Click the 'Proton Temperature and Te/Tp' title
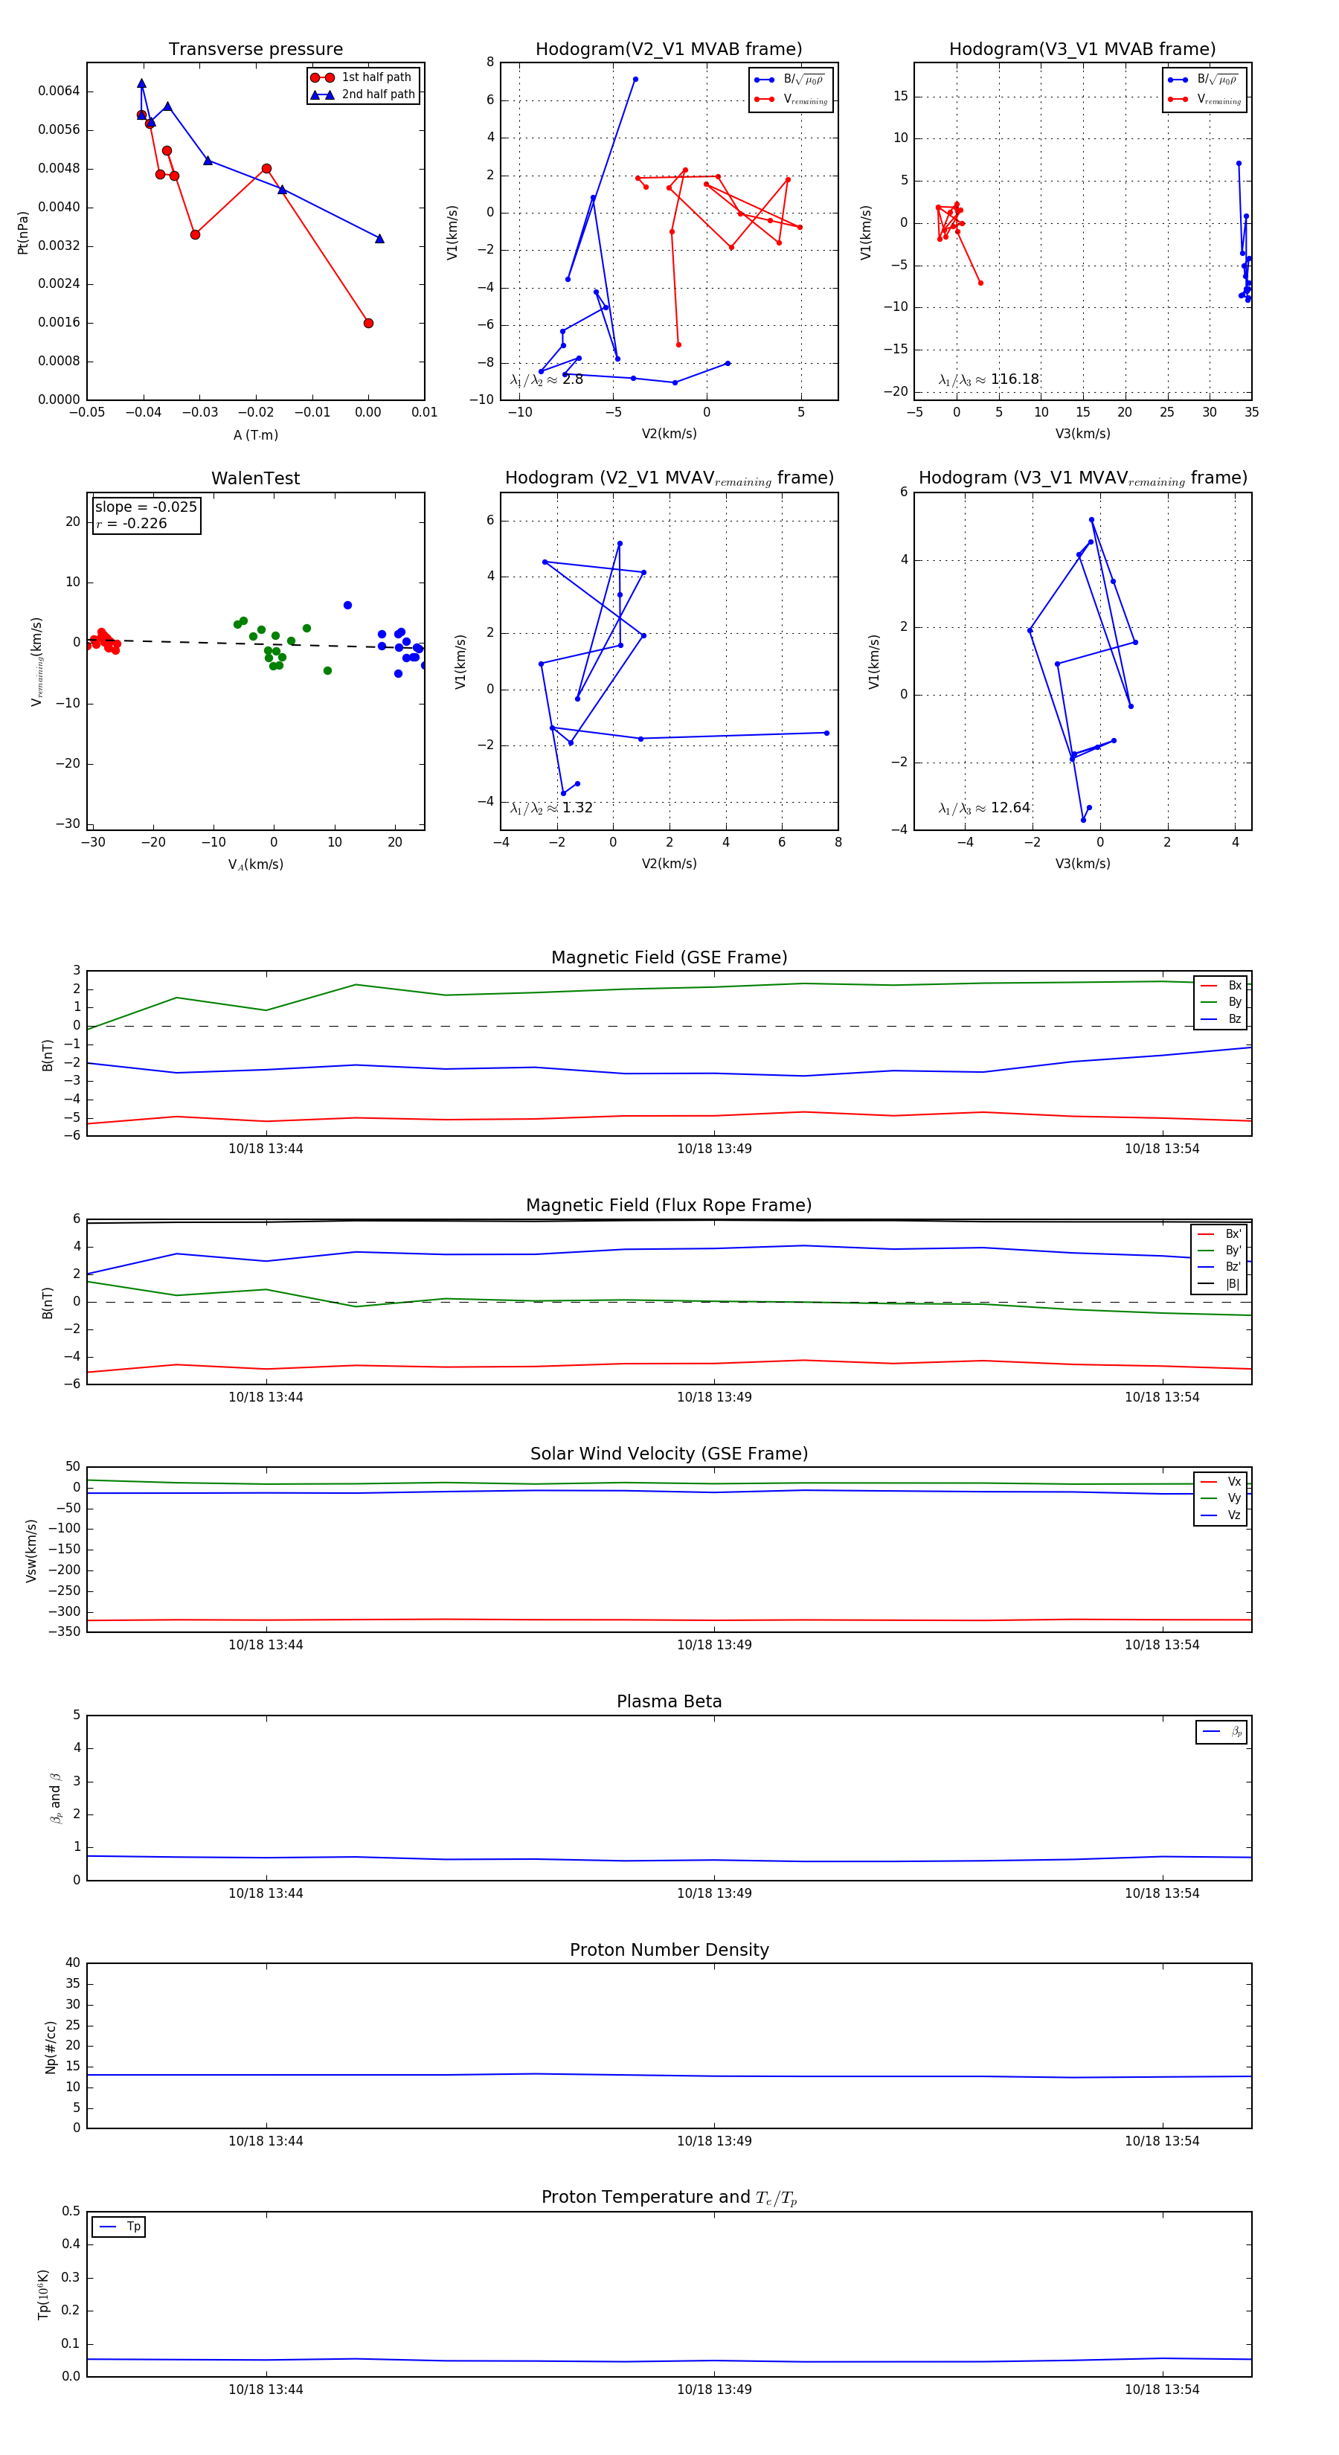Viewport: 1339px width, 2455px height. (x=669, y=2198)
